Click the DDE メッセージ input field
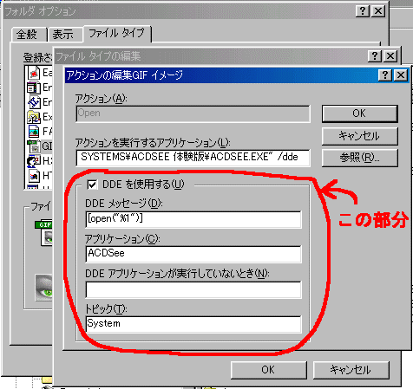The image size is (413, 389). (193, 220)
